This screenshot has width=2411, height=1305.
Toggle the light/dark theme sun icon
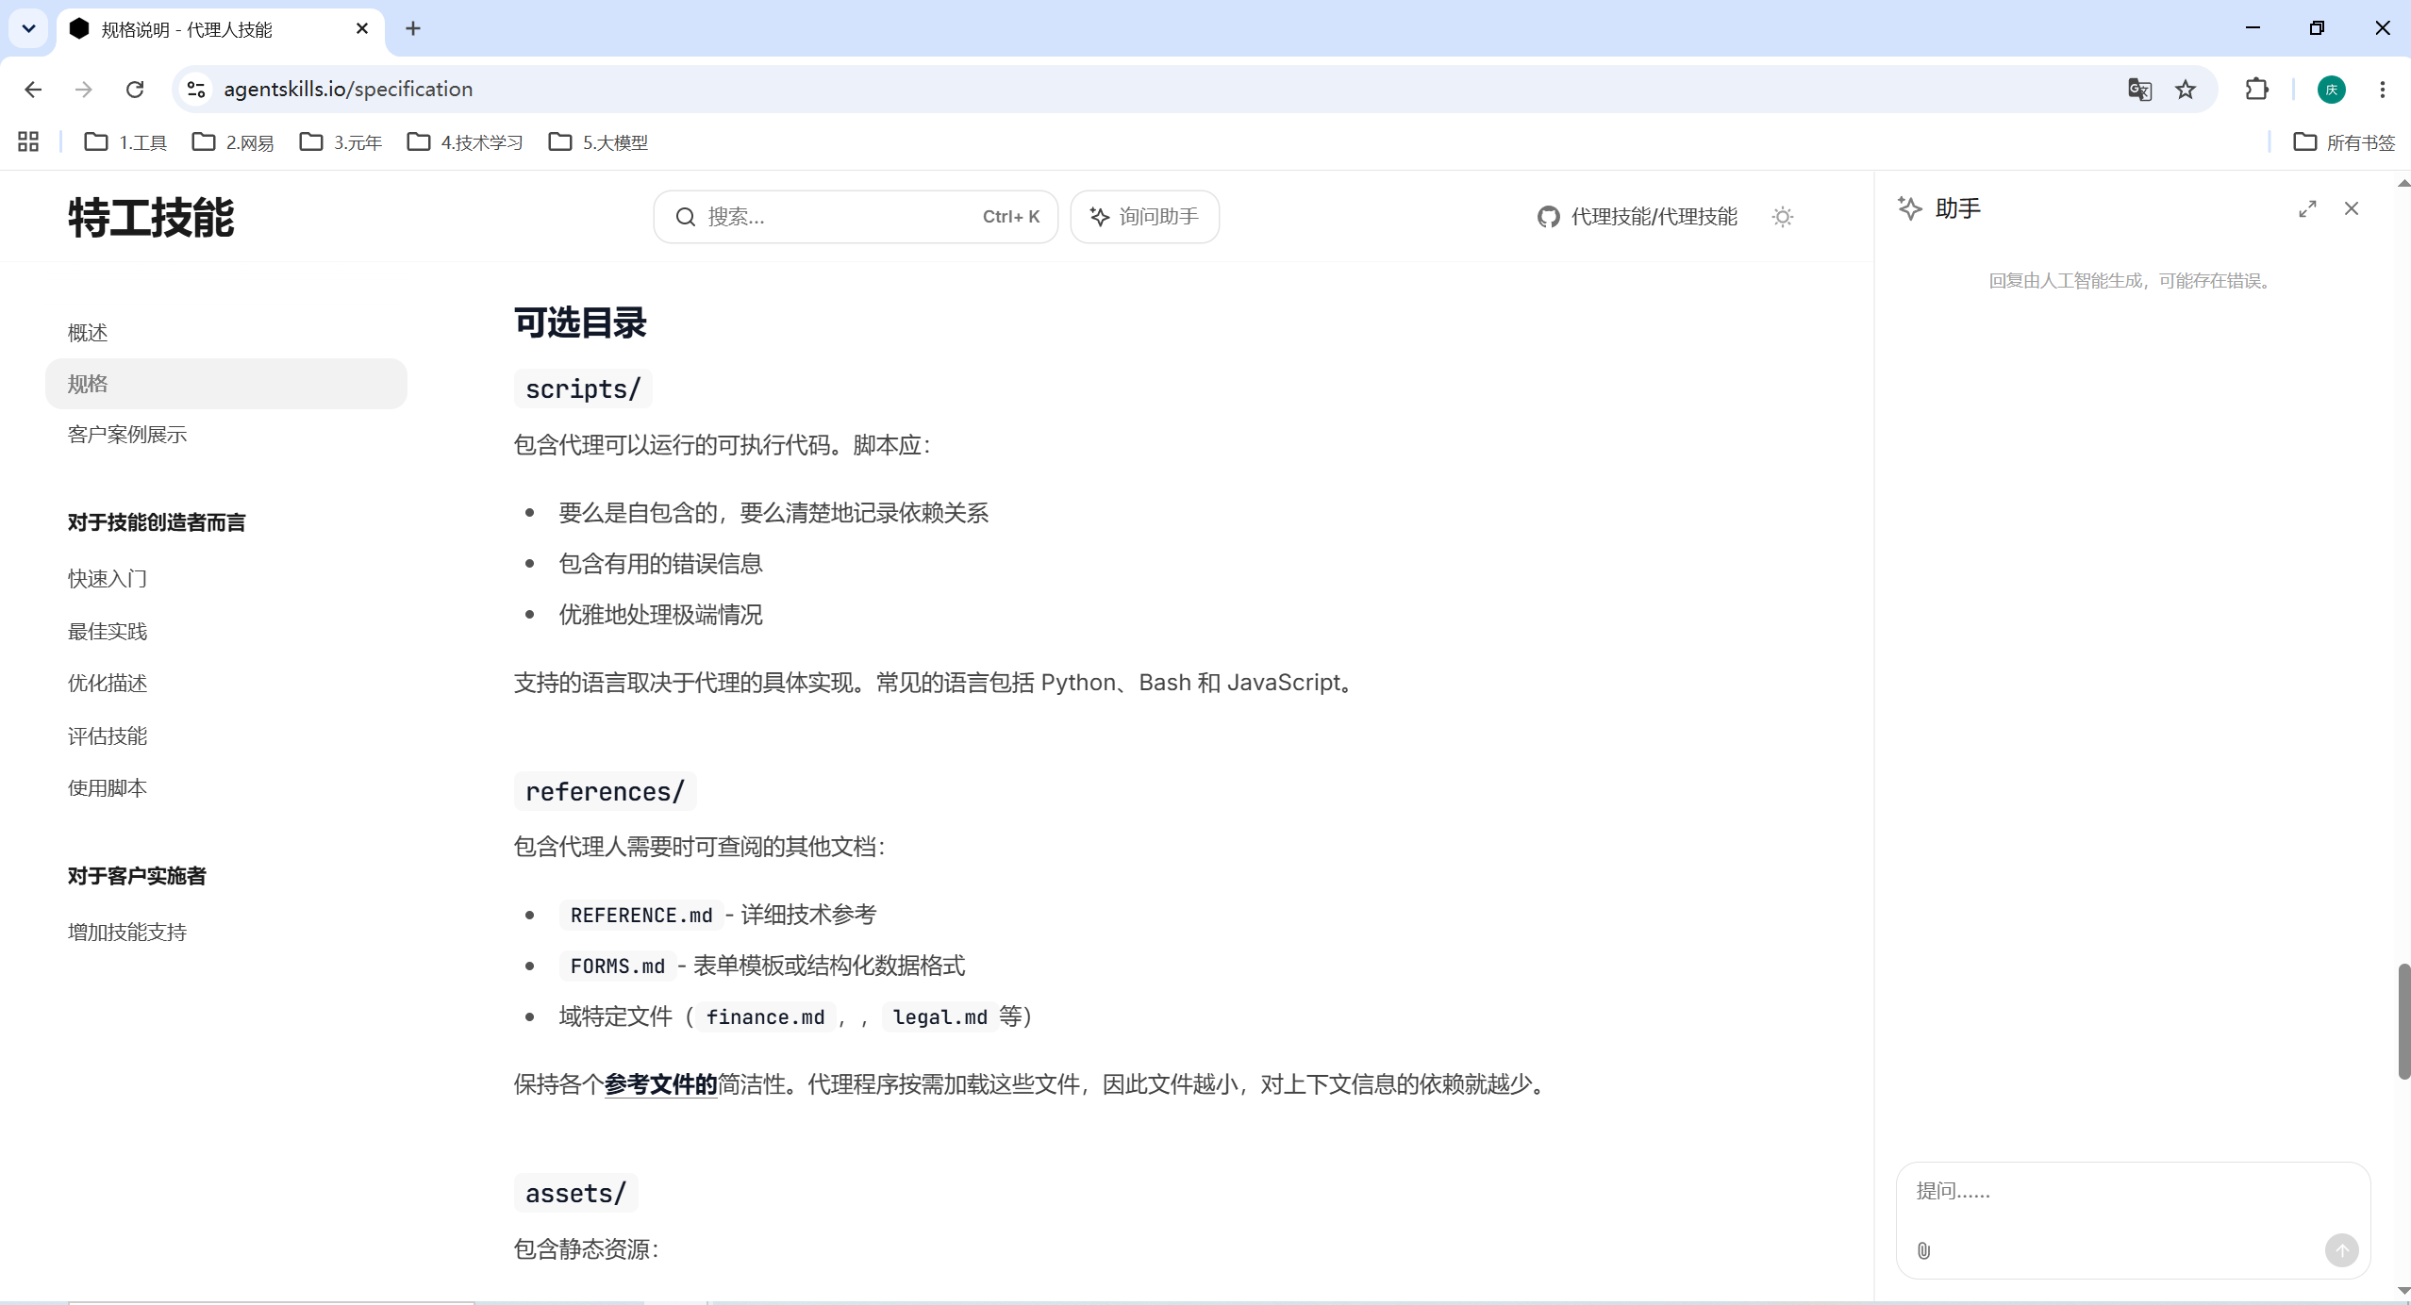point(1782,217)
